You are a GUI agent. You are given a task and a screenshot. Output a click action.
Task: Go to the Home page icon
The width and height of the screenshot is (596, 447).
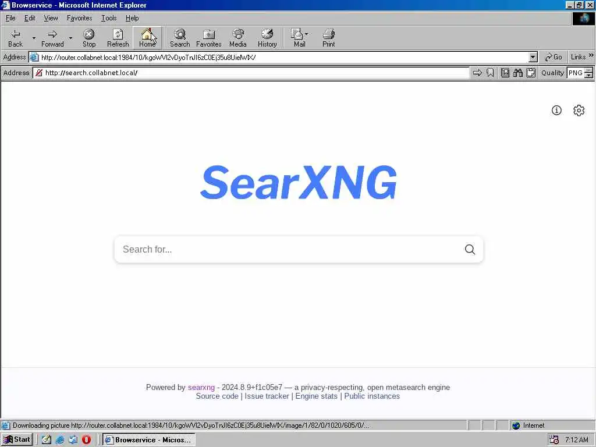(x=147, y=38)
